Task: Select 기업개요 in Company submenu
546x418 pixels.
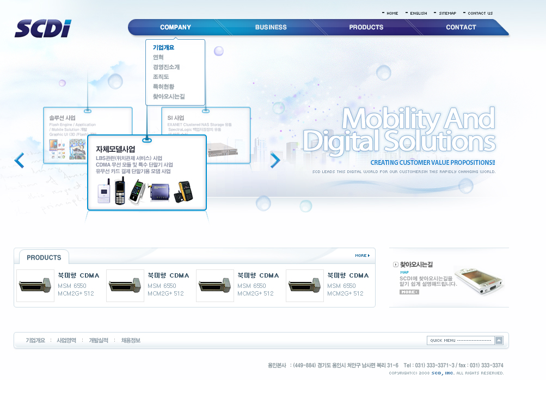Action: click(163, 47)
